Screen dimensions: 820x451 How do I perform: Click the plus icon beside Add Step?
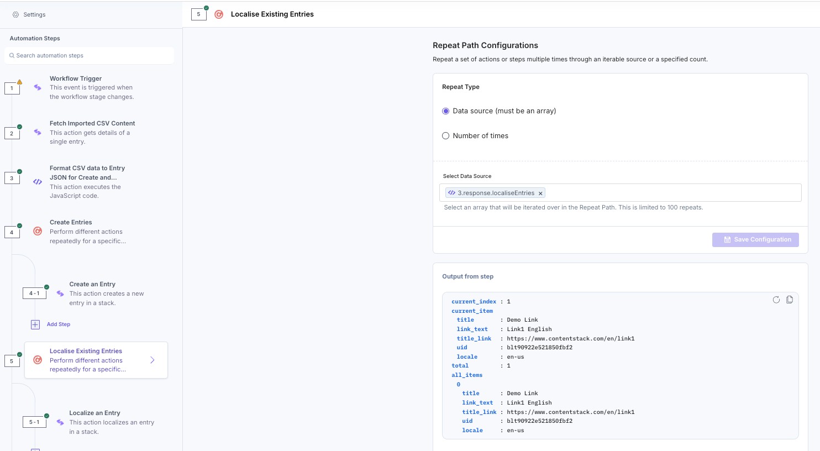(x=35, y=324)
